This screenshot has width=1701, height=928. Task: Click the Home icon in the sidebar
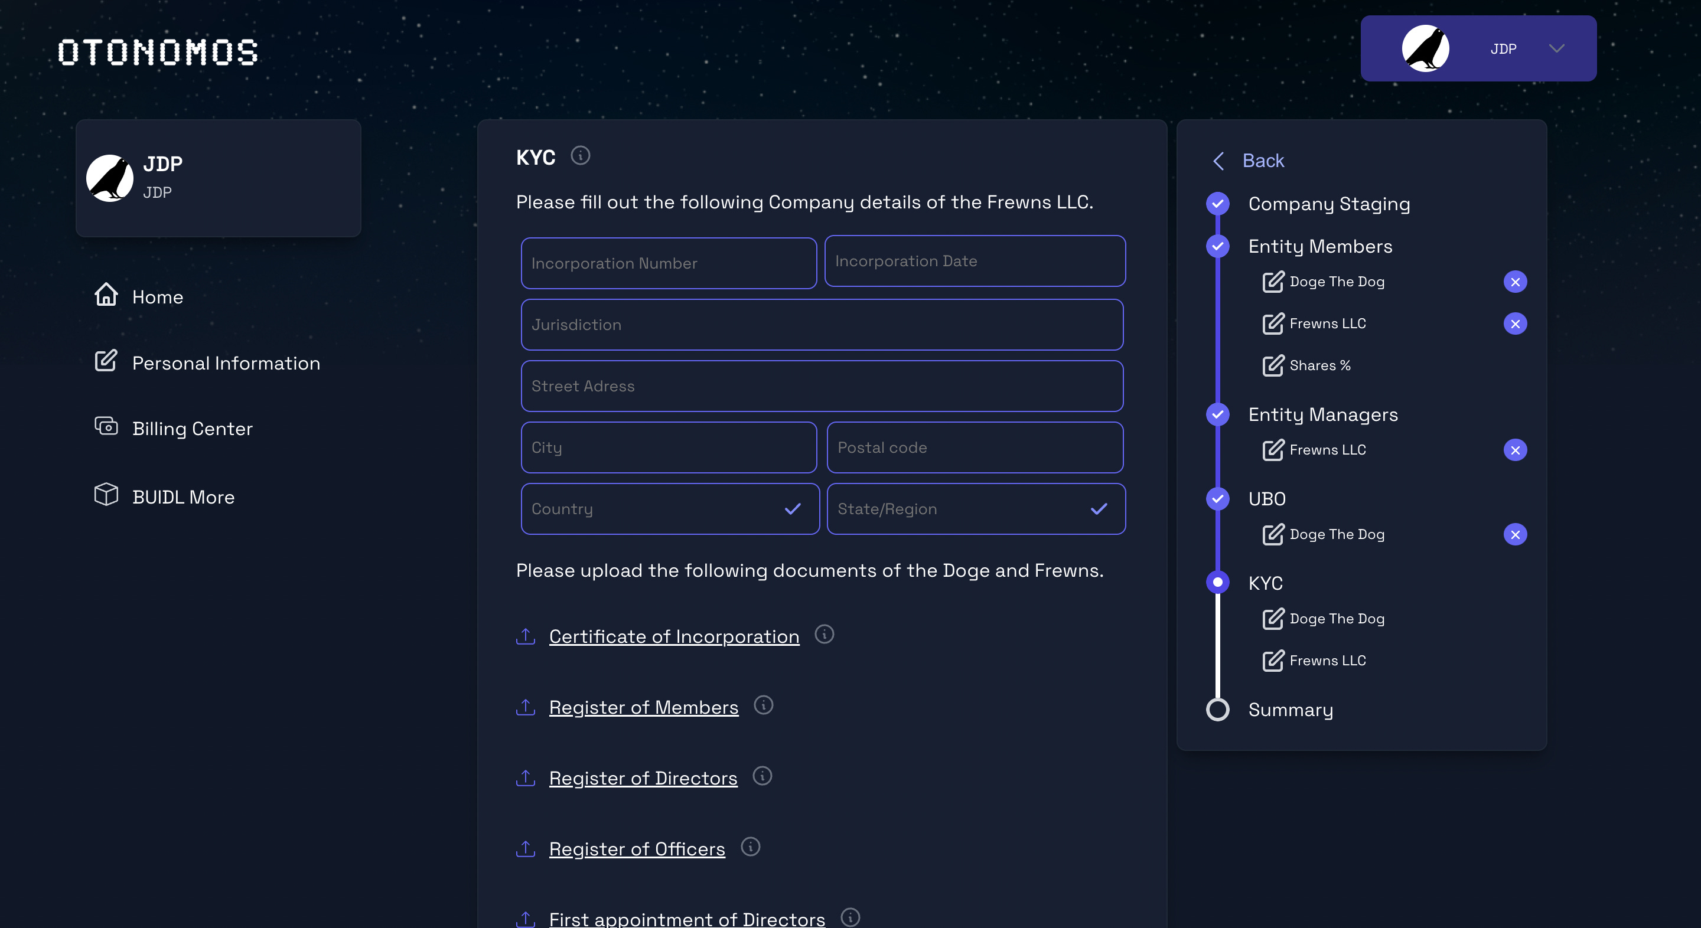coord(106,295)
